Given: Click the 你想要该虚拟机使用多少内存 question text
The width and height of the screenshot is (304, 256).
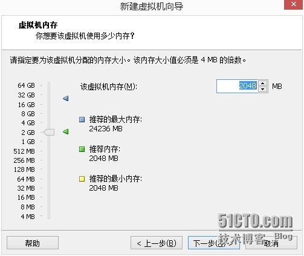Looking at the screenshot, I should pos(85,36).
